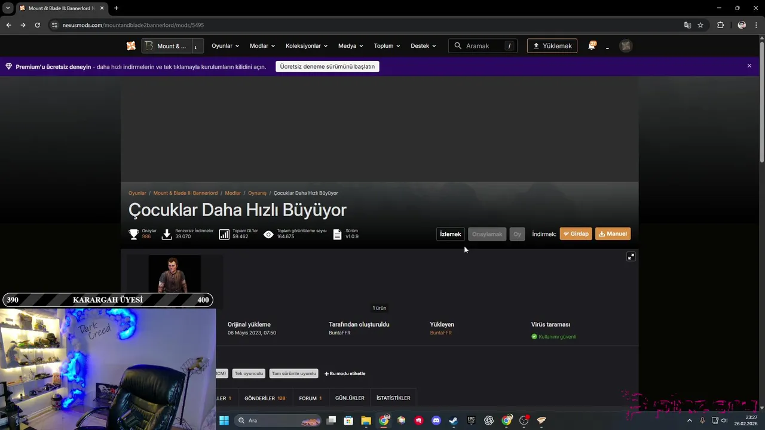Switch to the İstatistikler tab
This screenshot has width=765, height=430.
click(393, 398)
